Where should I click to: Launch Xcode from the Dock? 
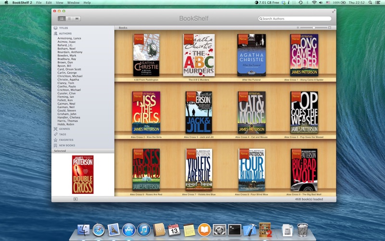[x=250, y=230]
